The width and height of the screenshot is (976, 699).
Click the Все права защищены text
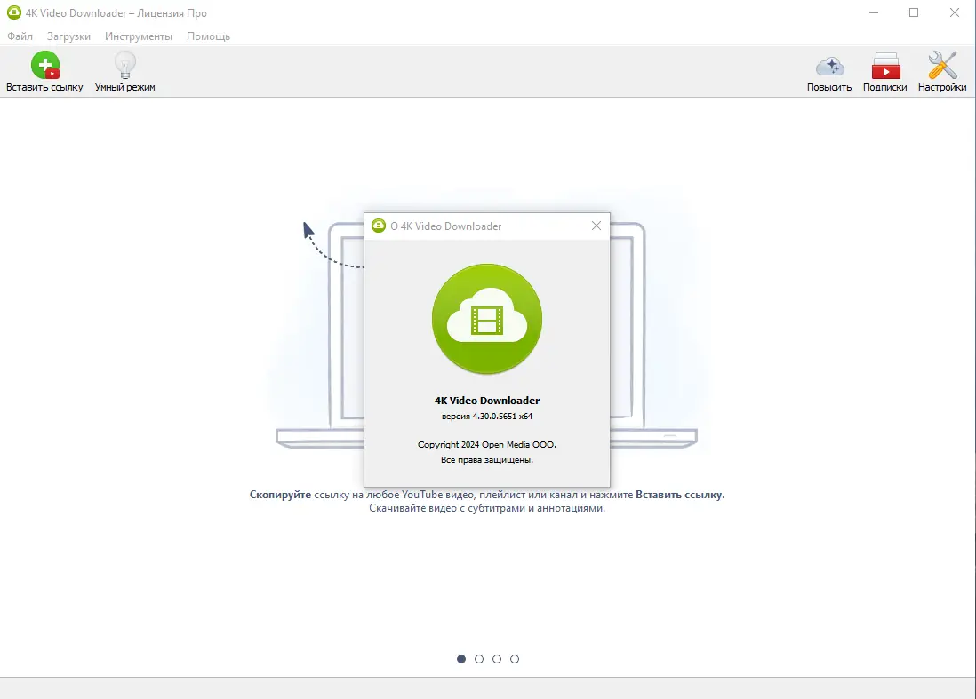tap(487, 460)
